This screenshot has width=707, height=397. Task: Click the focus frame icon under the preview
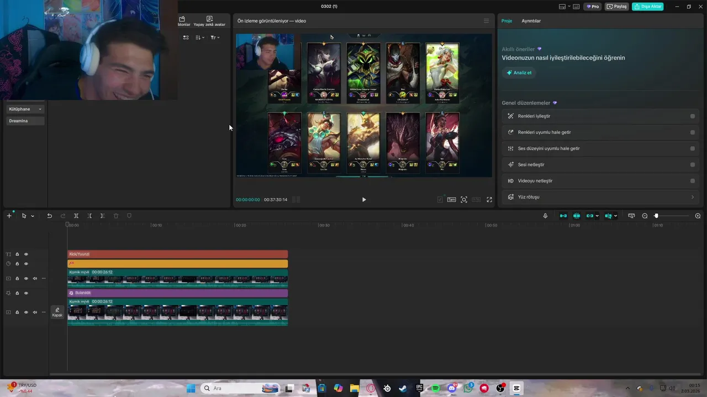coord(464,200)
